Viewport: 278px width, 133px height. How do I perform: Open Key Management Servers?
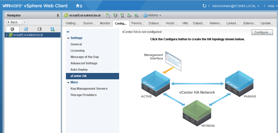pyautogui.click(x=92, y=89)
